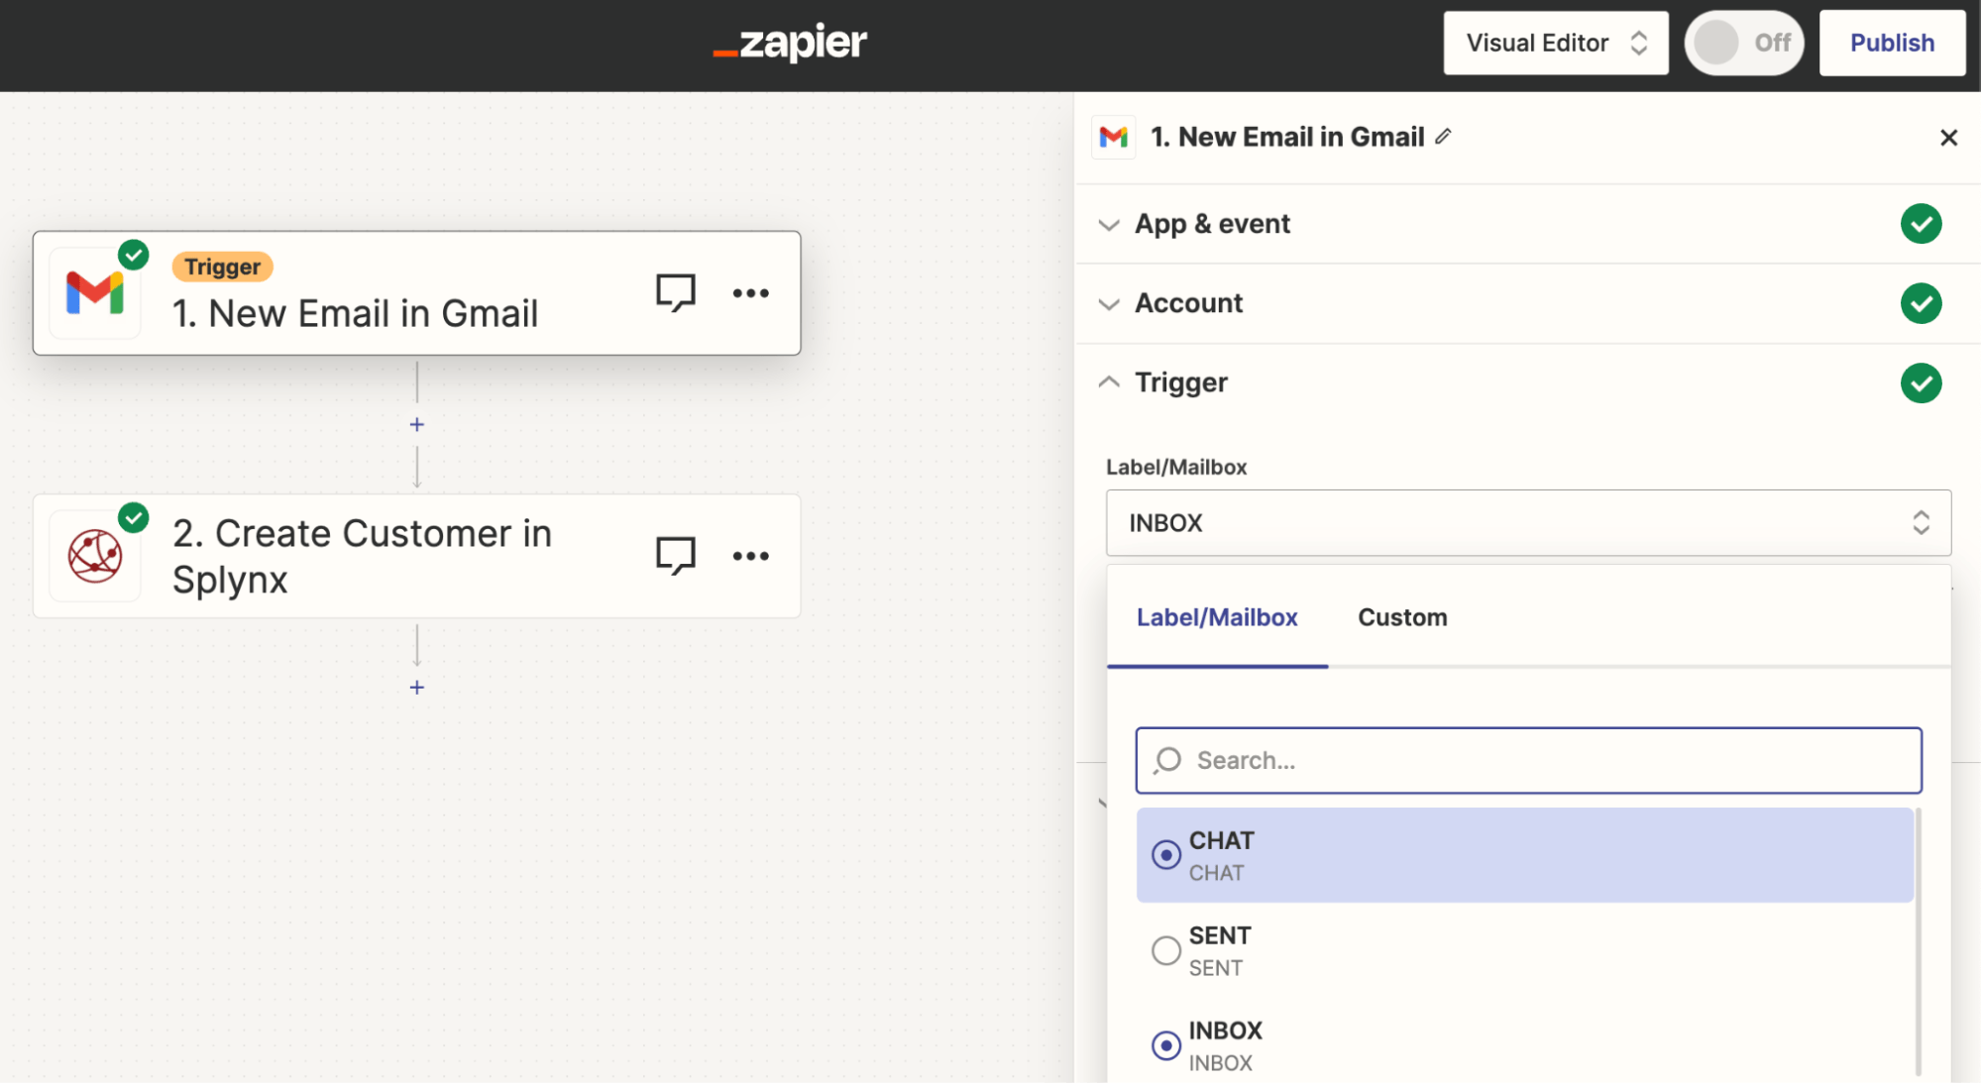This screenshot has height=1084, width=1981.
Task: Click the Publish button to save Zap
Action: pyautogui.click(x=1893, y=43)
